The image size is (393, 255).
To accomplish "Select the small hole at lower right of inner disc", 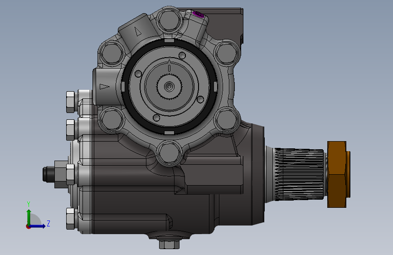I will pos(200,100).
